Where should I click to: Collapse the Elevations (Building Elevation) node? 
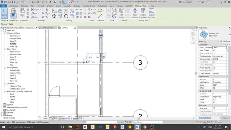coord(5,91)
